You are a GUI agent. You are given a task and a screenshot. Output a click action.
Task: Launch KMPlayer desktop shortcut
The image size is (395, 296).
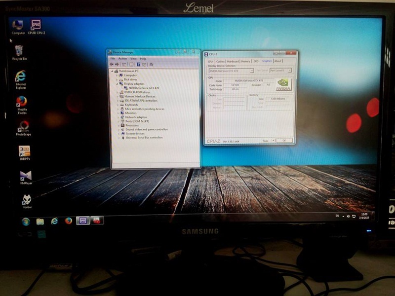click(26, 178)
